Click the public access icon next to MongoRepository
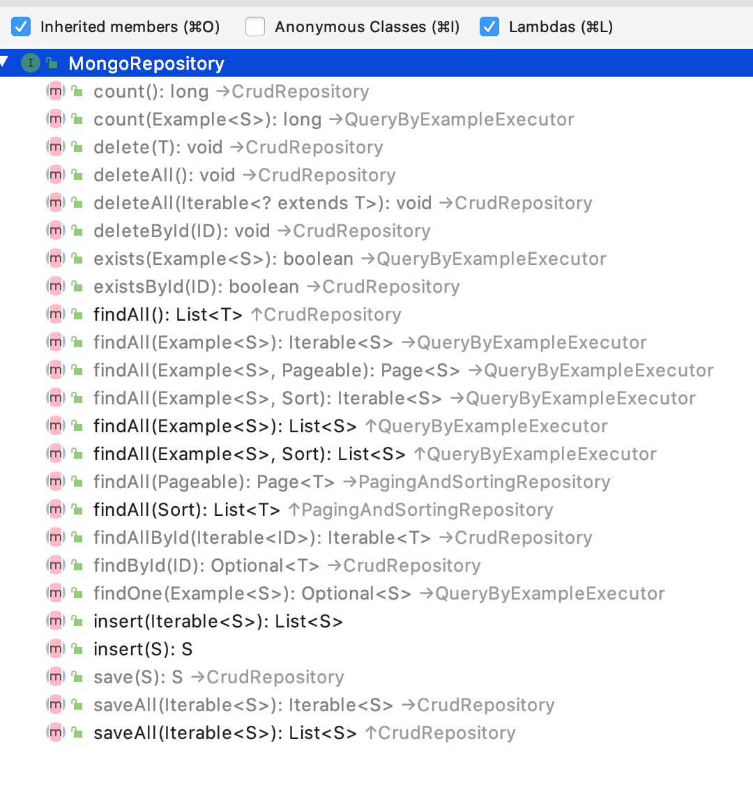Image resolution: width=753 pixels, height=792 pixels. pyautogui.click(x=52, y=63)
